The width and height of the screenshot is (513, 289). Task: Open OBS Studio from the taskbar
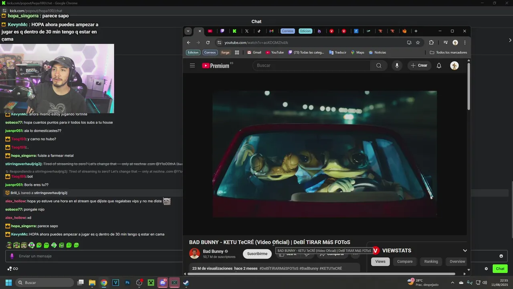(x=139, y=283)
